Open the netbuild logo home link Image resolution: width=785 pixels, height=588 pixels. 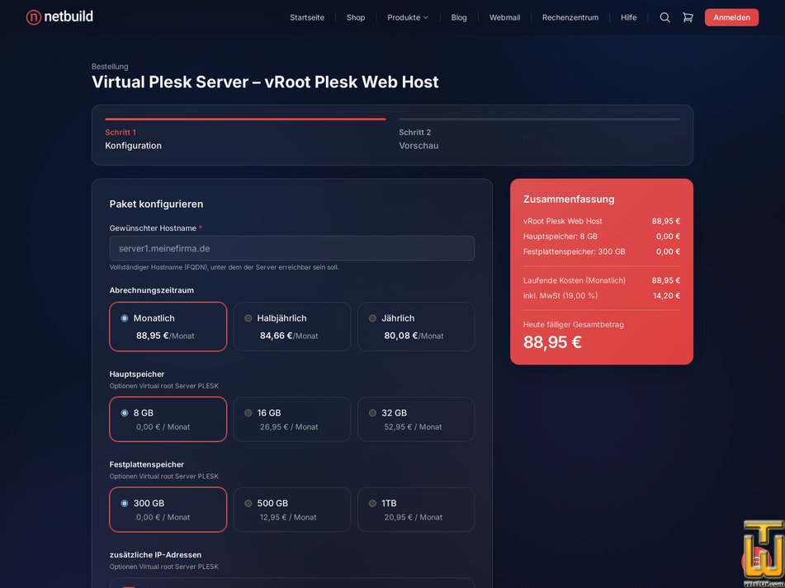59,17
